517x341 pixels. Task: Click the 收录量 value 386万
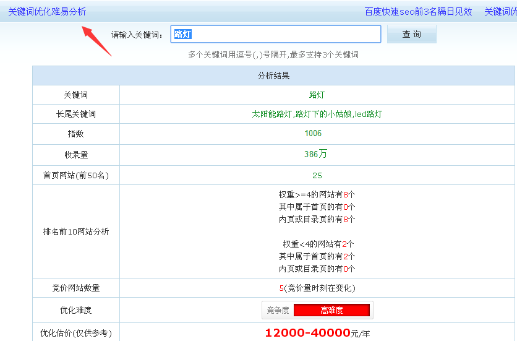[x=317, y=154]
